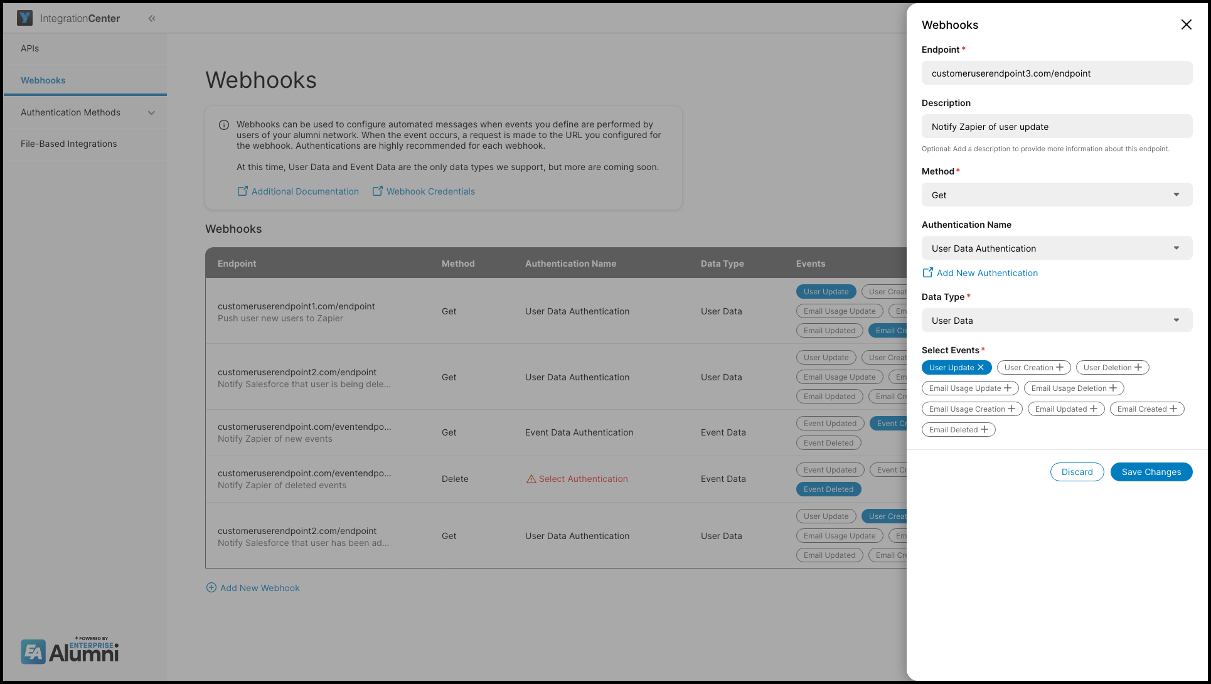Remove the selected User Update event chip
The width and height of the screenshot is (1211, 684).
coord(981,368)
